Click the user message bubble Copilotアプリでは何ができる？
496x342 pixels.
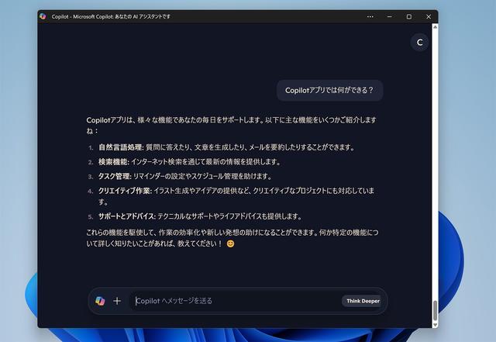tap(329, 90)
